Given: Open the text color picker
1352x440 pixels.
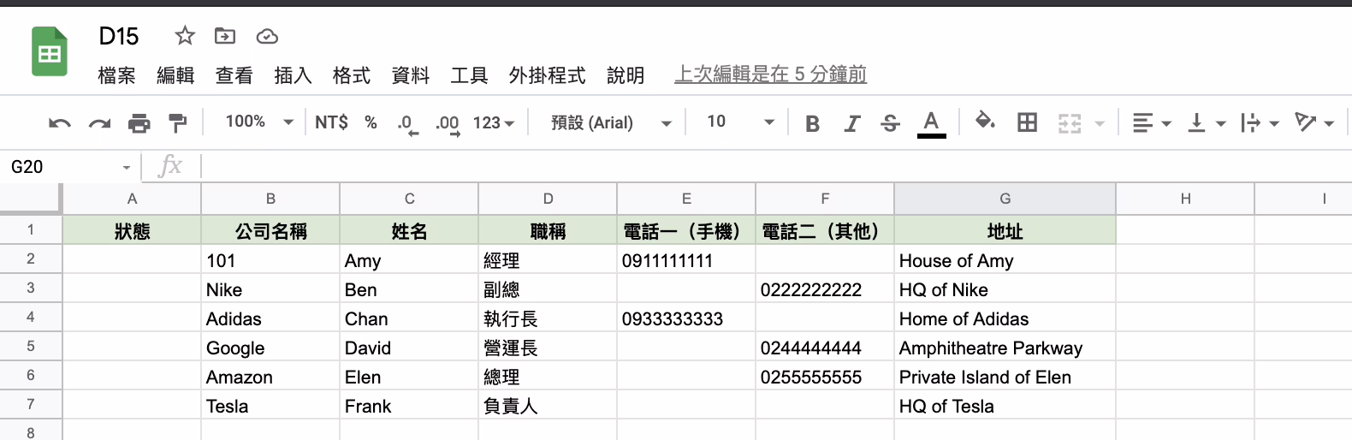Looking at the screenshot, I should (x=932, y=123).
